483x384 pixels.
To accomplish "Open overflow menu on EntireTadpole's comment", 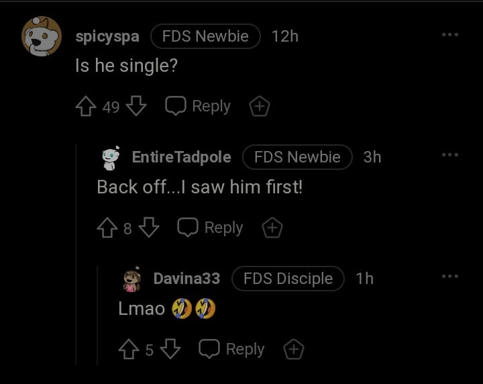I will 450,156.
